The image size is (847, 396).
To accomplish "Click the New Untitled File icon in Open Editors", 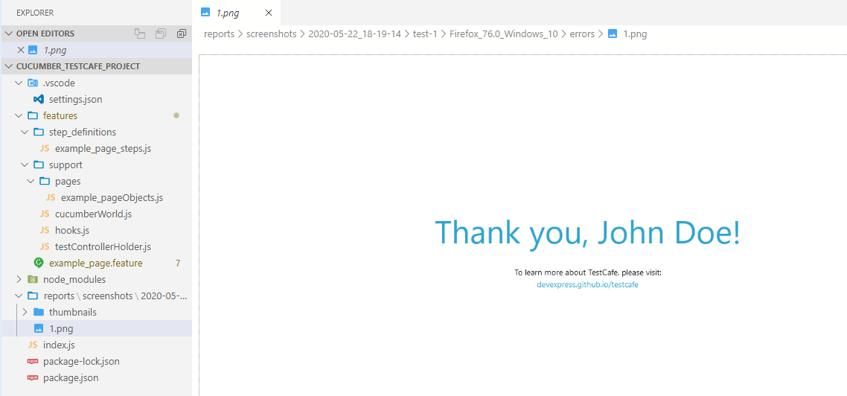I will pos(140,33).
